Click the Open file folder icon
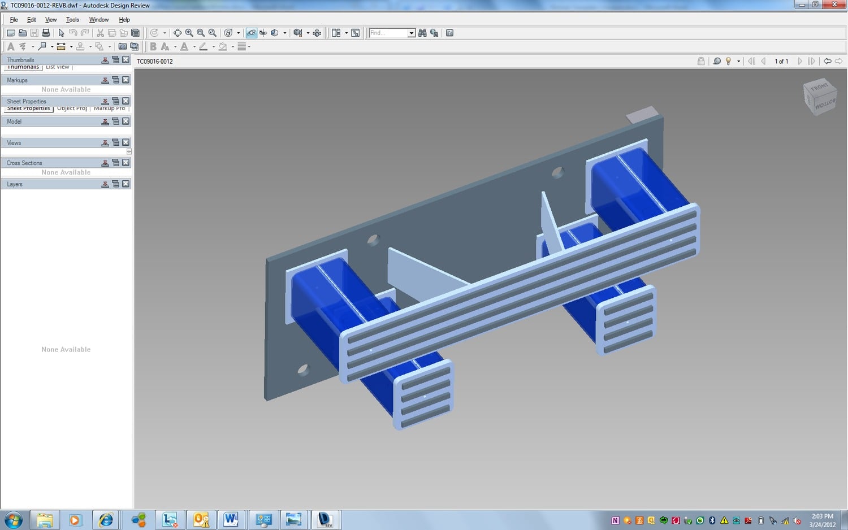The width and height of the screenshot is (848, 530). click(x=23, y=33)
